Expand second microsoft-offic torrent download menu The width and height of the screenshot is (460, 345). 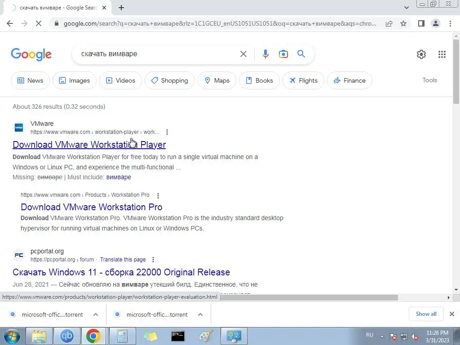coord(200,314)
